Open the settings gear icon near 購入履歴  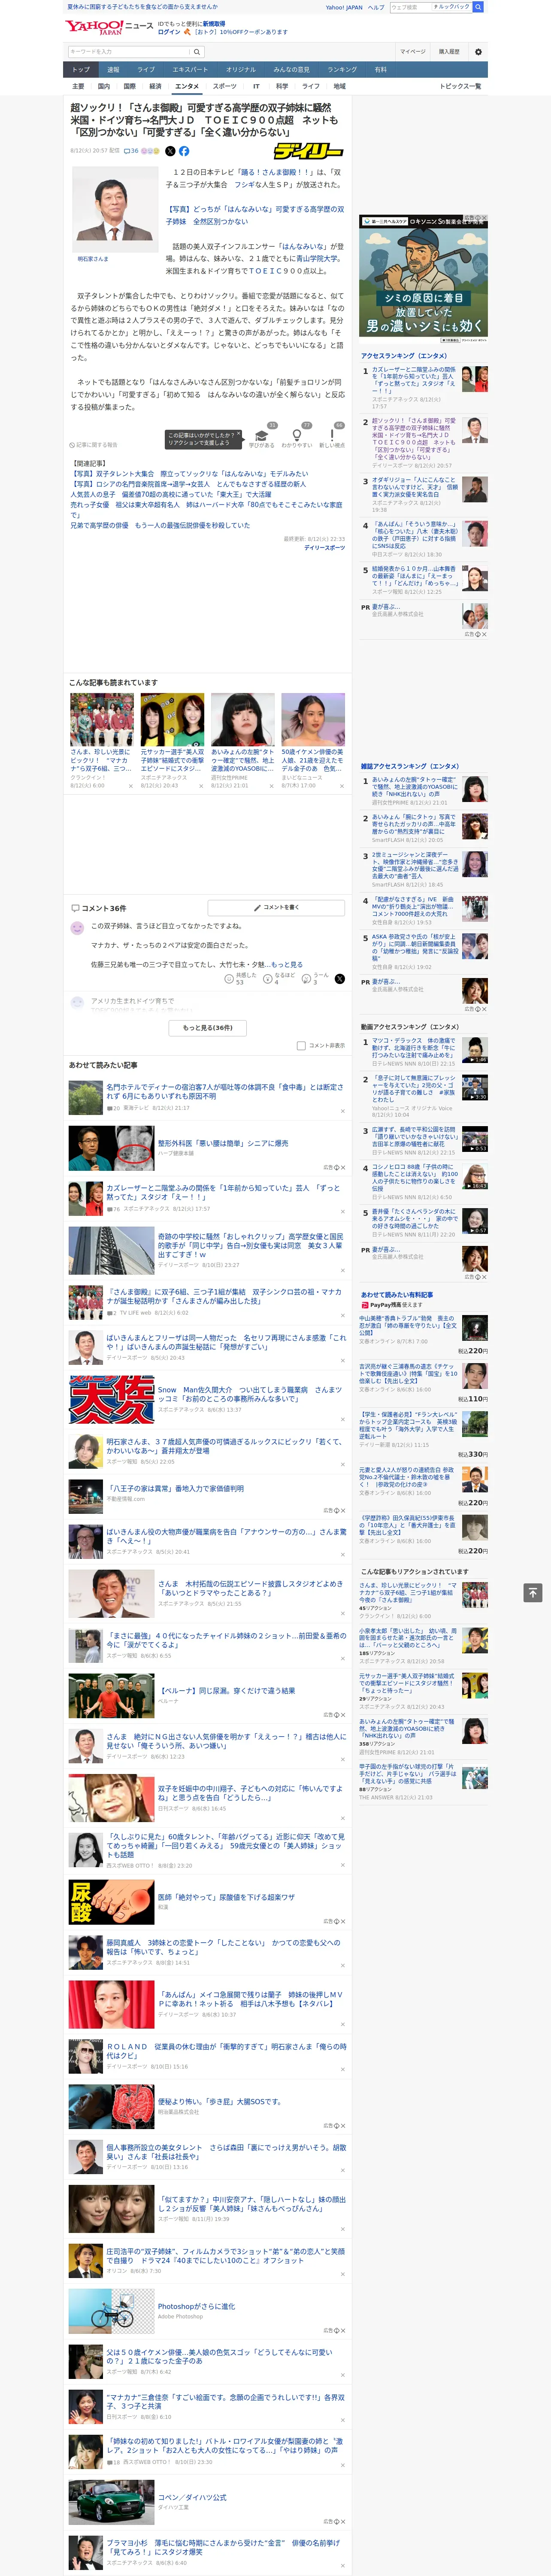point(478,51)
